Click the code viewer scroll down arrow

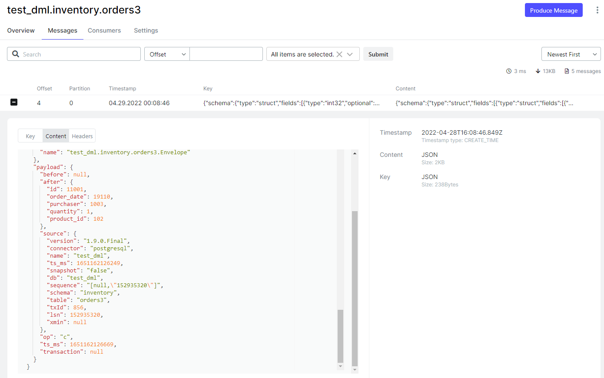355,370
